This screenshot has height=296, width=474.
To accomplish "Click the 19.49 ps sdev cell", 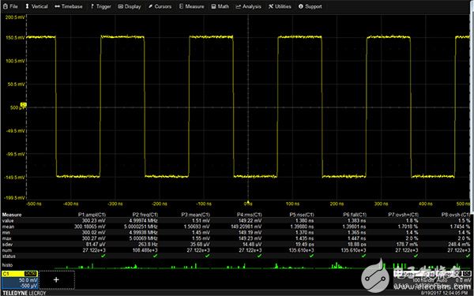I will 304,245.
